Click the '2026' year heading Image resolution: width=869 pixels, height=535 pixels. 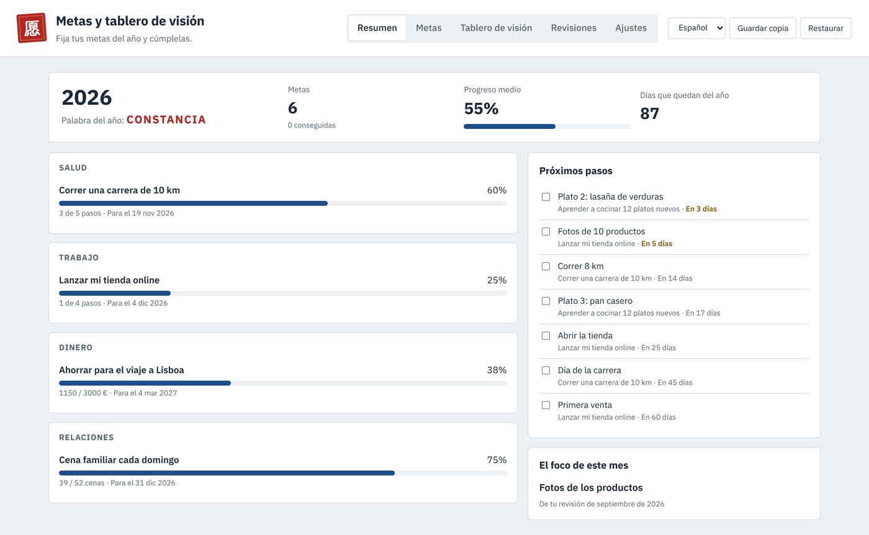pyautogui.click(x=87, y=97)
